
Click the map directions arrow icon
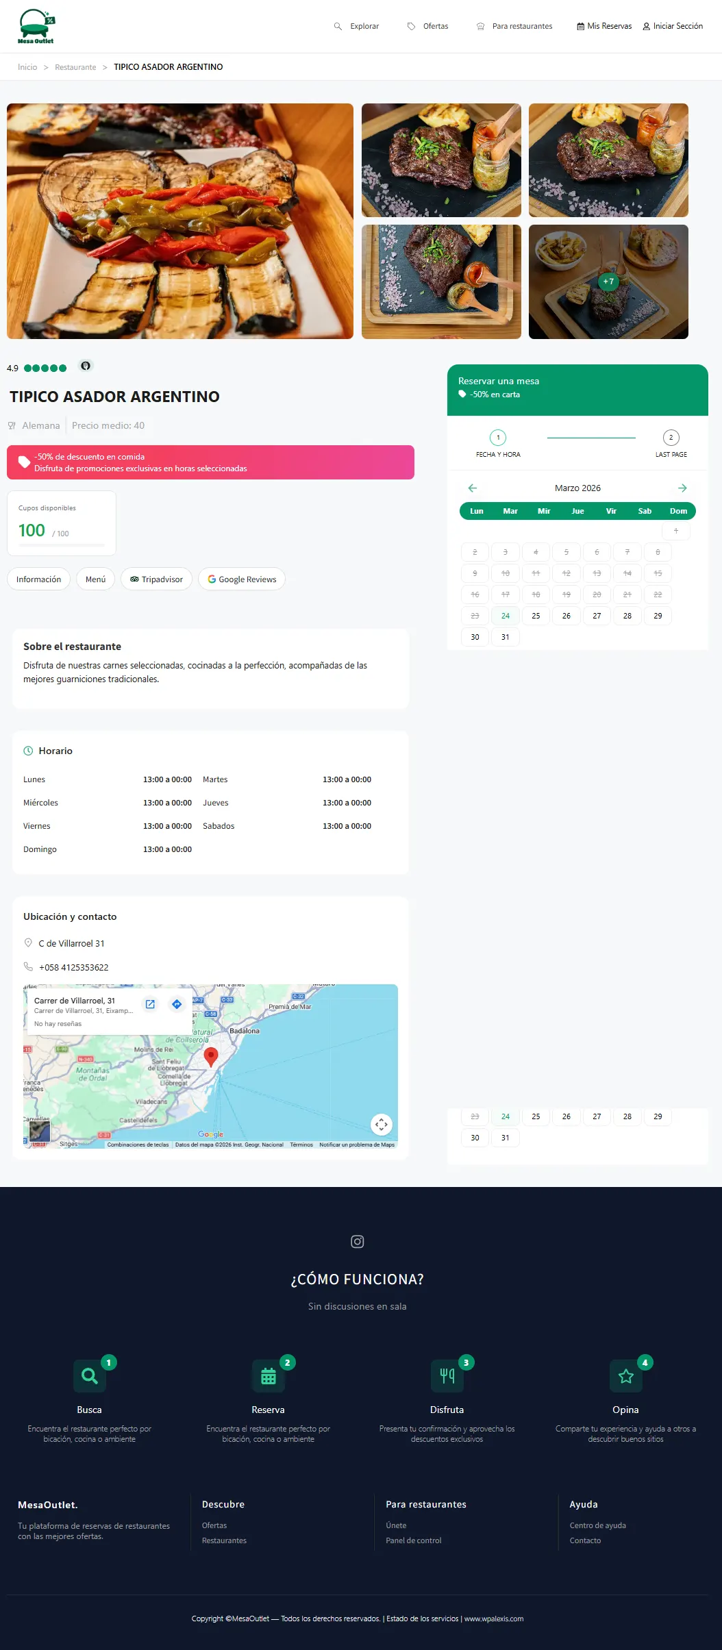pyautogui.click(x=177, y=1004)
